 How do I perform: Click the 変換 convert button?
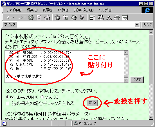pyautogui.click(x=93, y=103)
